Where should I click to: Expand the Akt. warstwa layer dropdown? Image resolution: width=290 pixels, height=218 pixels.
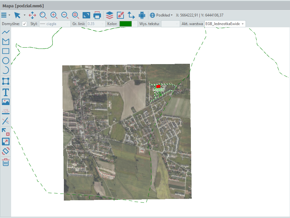(x=225, y=24)
